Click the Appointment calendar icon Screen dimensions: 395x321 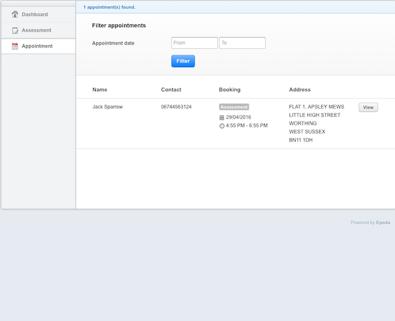(15, 46)
